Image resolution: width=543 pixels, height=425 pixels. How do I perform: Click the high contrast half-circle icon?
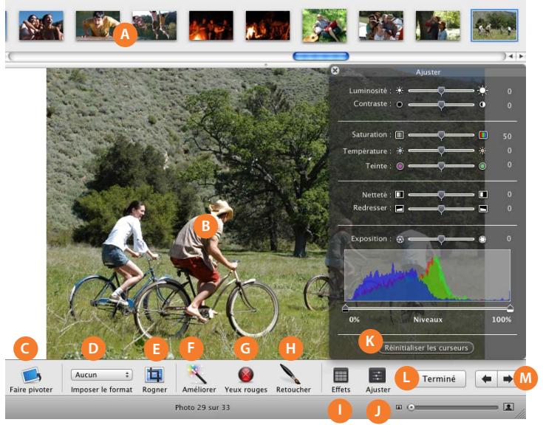coord(482,105)
